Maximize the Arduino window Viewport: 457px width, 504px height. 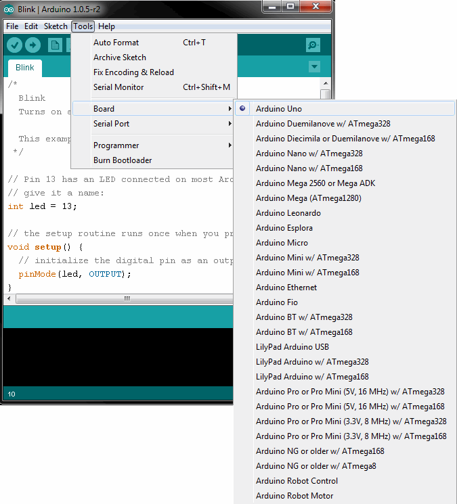(x=290, y=7)
